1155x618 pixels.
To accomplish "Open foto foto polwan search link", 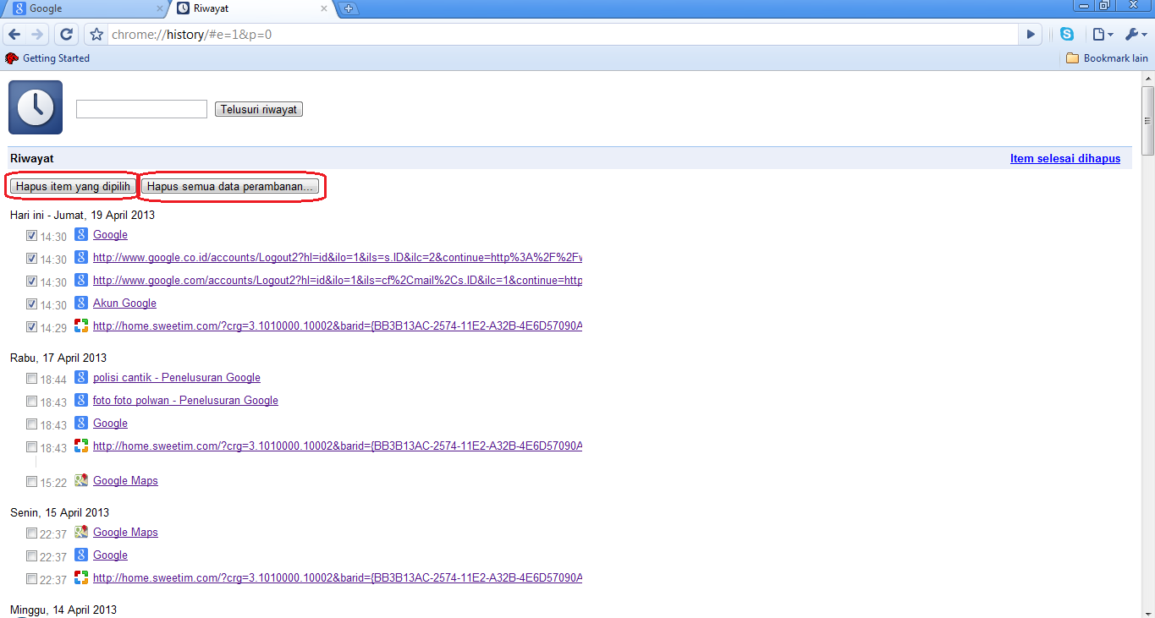I will (185, 400).
